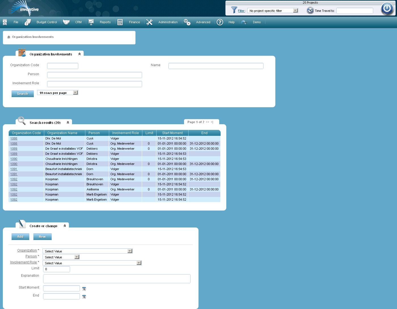This screenshot has height=309, width=397.
Task: Open the File menu drawer icon
Action: (x=5, y=22)
